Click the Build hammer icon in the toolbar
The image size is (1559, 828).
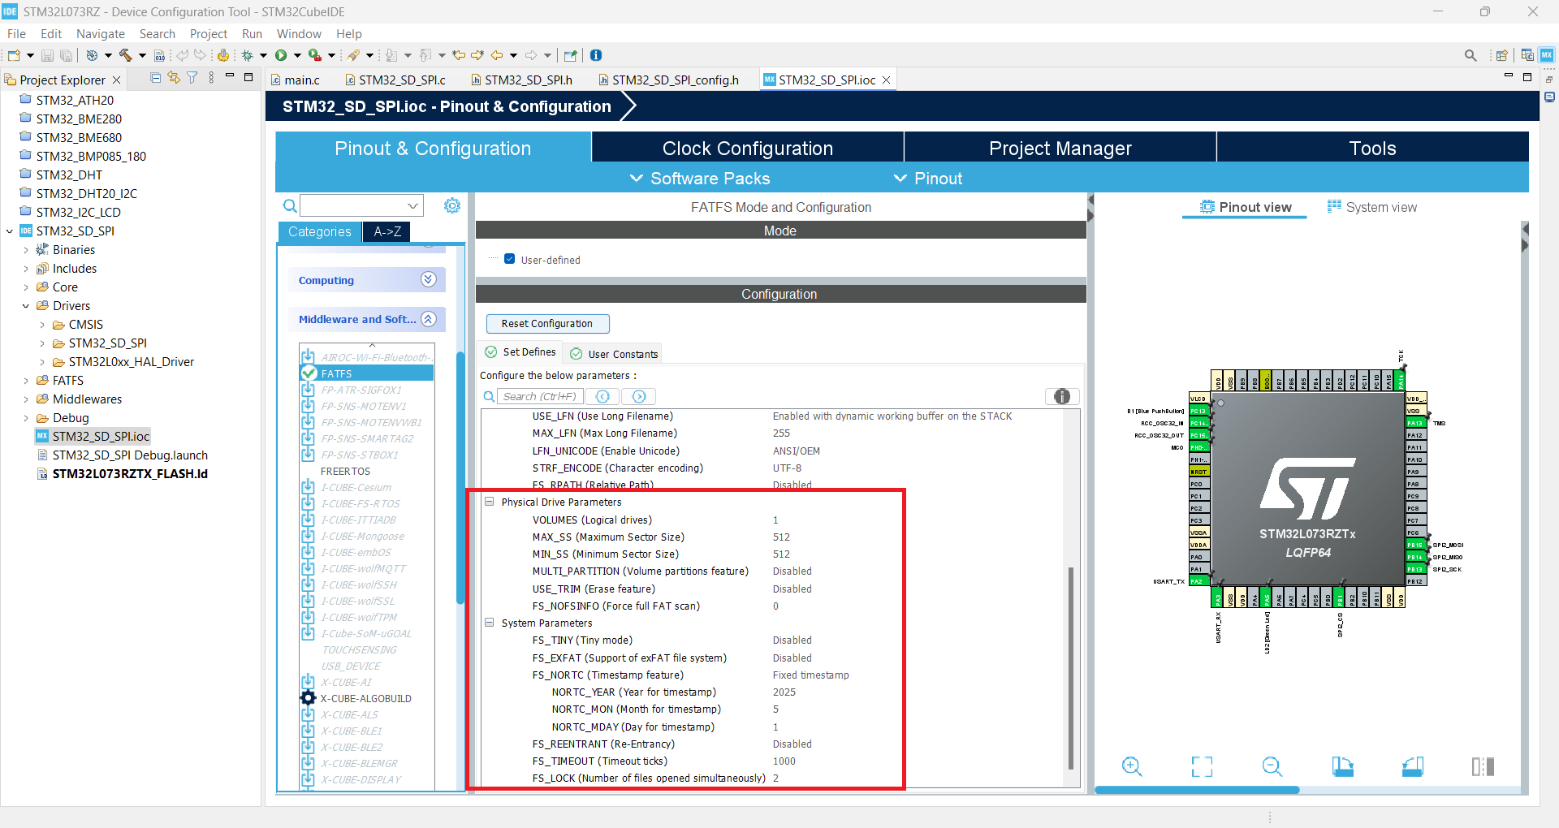126,55
